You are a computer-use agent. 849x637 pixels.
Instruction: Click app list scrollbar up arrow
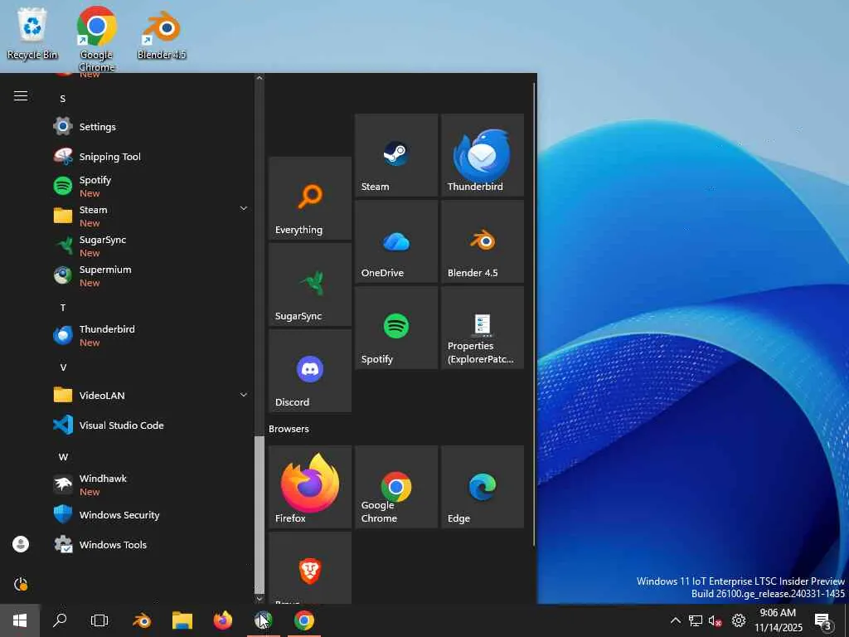click(260, 78)
